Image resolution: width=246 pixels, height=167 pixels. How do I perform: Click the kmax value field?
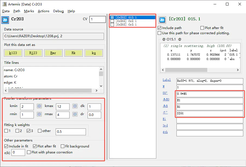pyautogui.click(x=63, y=107)
